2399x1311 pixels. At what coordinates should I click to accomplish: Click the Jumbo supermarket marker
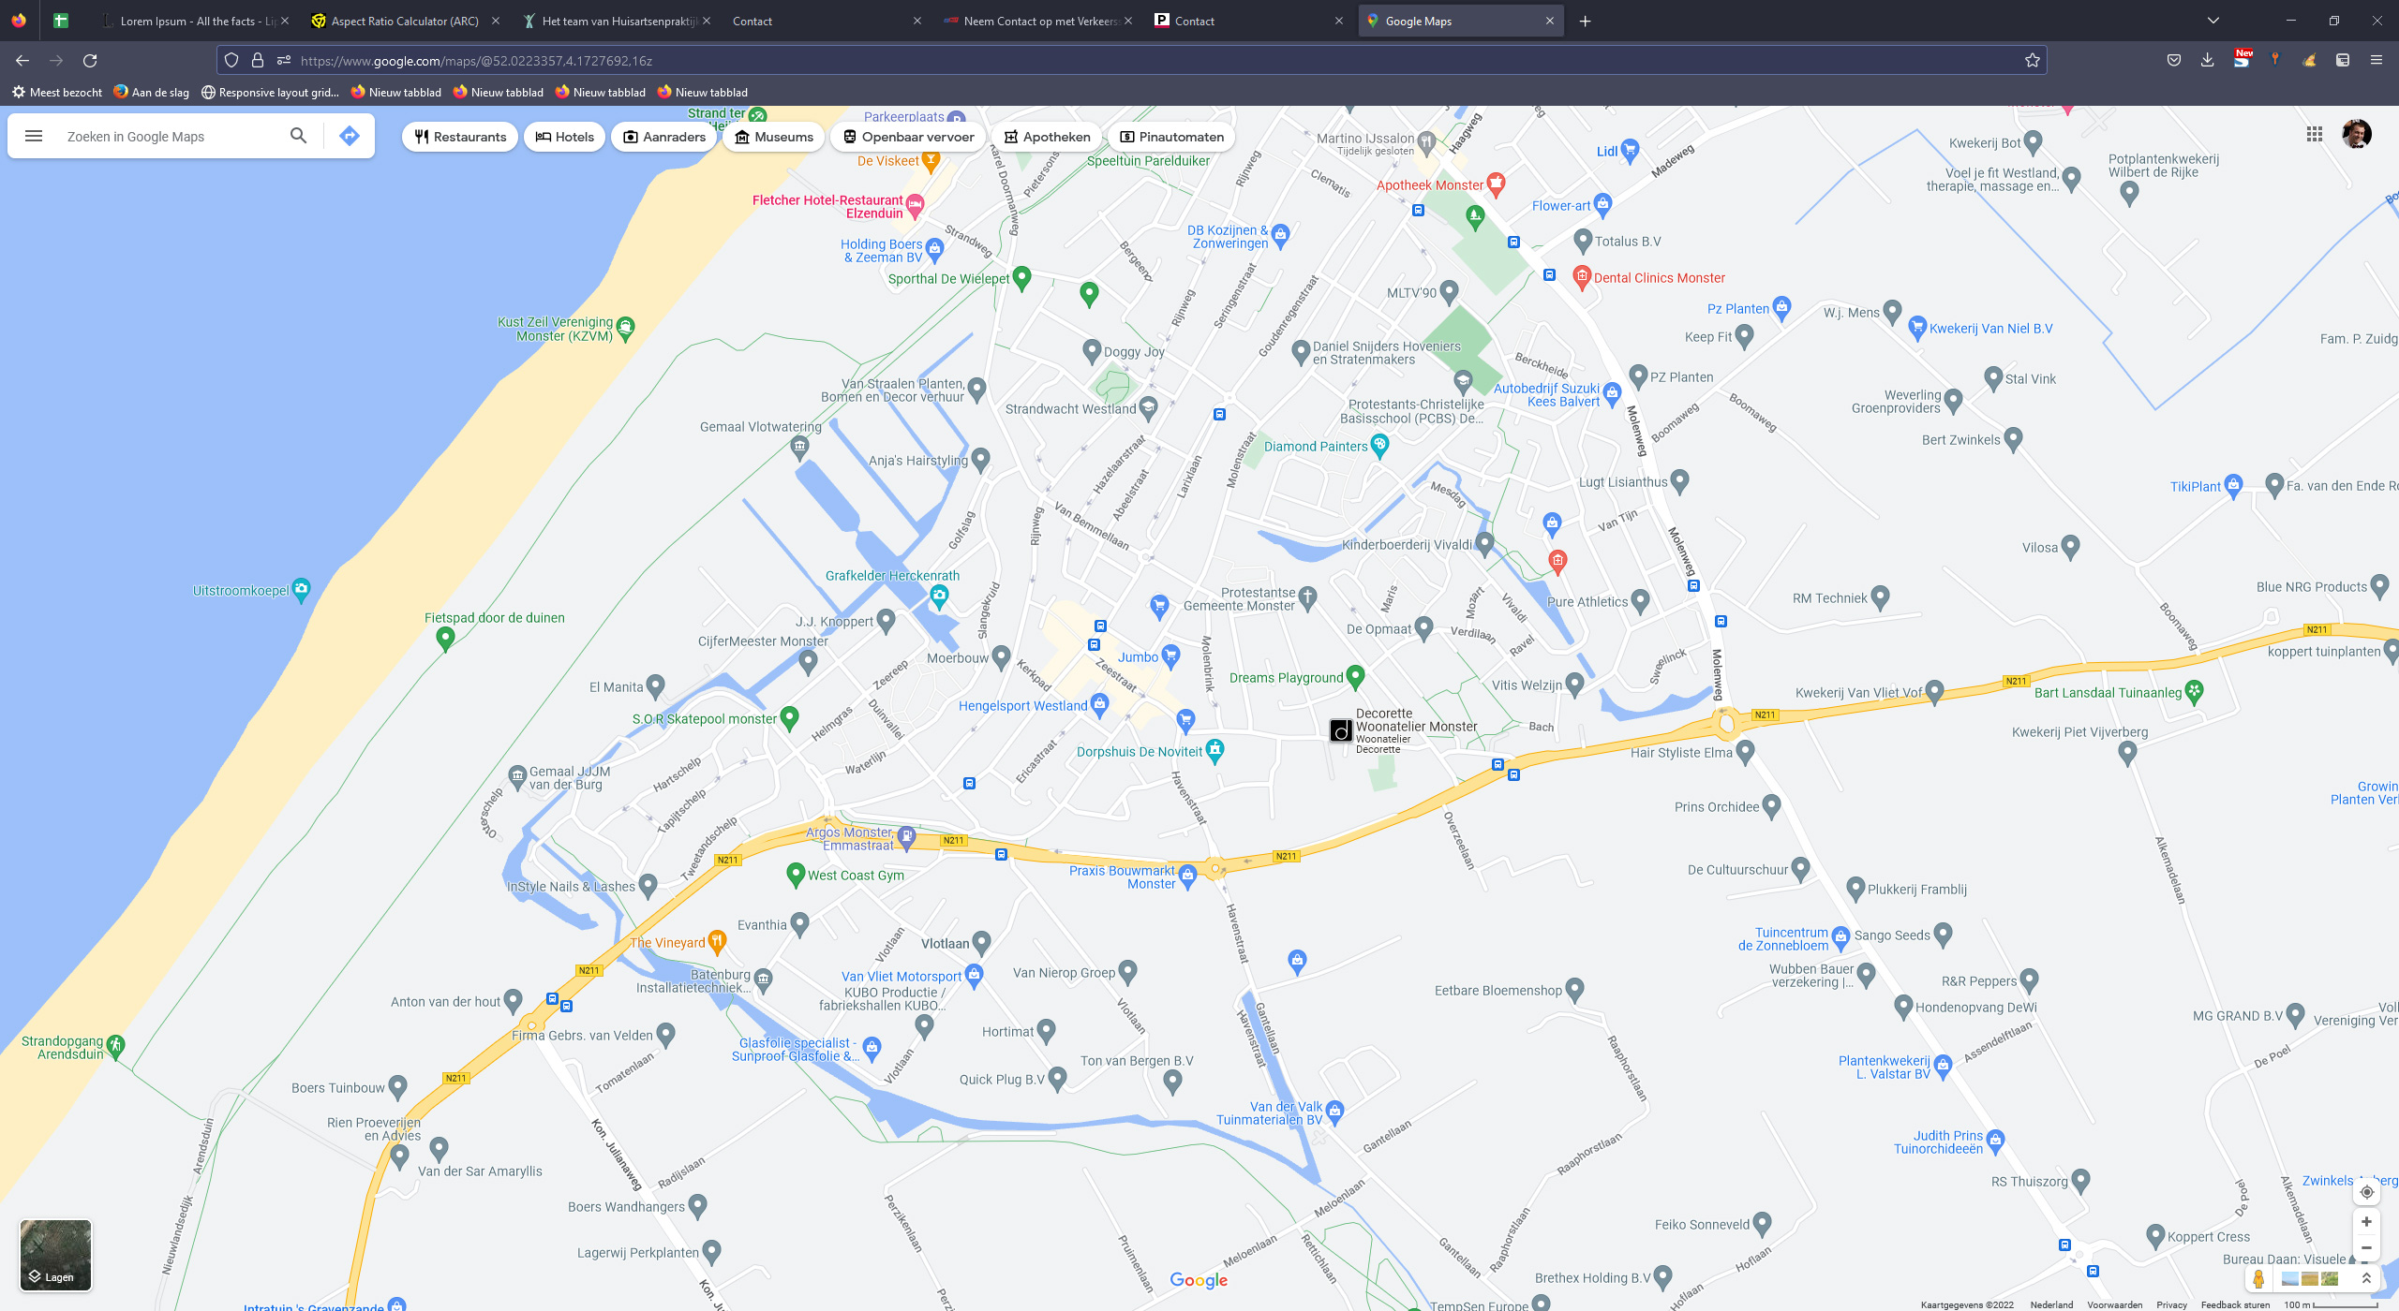coord(1170,655)
